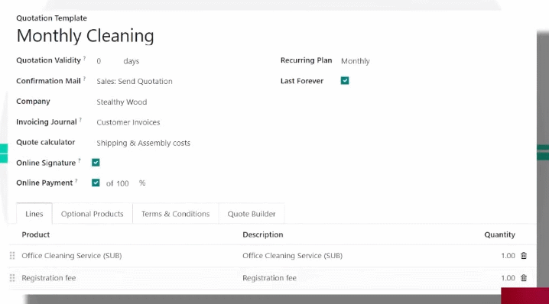
Task: Click the Monthly Cleaning template title
Action: (x=85, y=36)
